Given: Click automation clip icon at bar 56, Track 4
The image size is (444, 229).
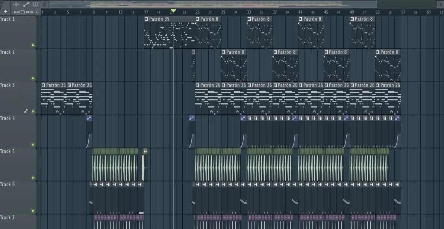Looking at the screenshot, I should point(397,118).
